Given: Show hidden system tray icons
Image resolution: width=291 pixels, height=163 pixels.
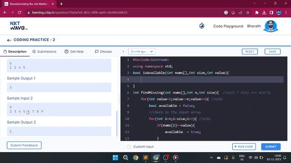Looking at the screenshot, I should pyautogui.click(x=211, y=158).
